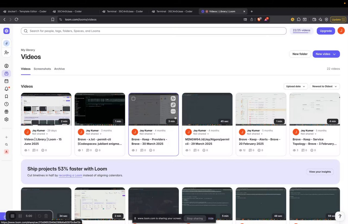Open the Newest to Oldest dropdown

coord(325,87)
